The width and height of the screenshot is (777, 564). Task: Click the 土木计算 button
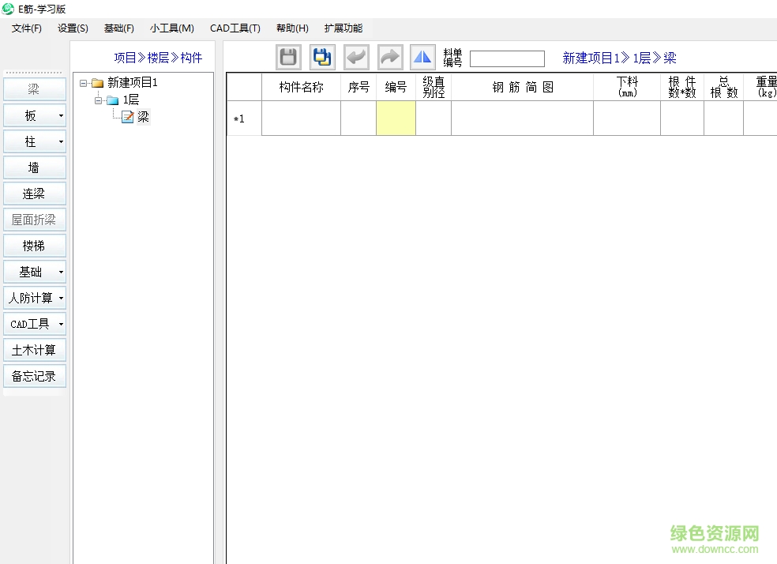[x=34, y=350]
